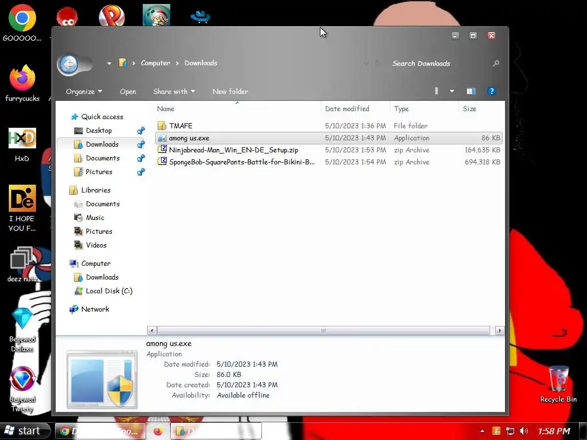Select Libraries in the navigation pane
The height and width of the screenshot is (440, 587).
coord(96,190)
